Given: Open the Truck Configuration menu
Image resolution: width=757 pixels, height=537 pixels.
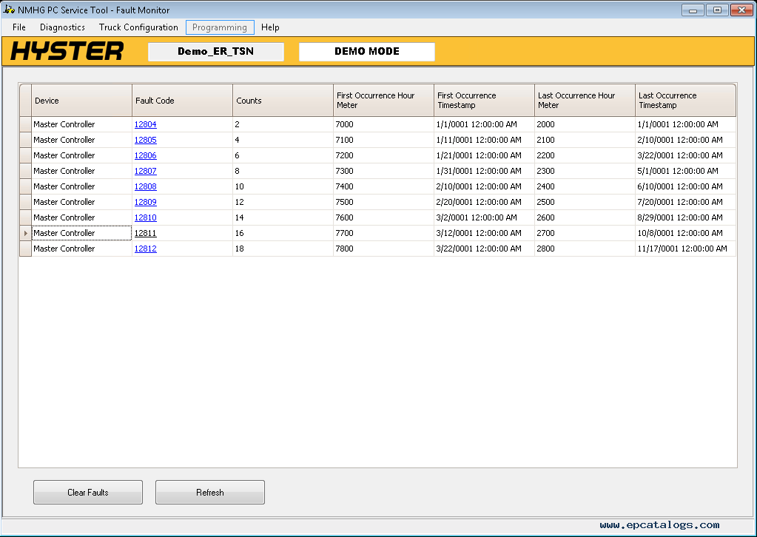Looking at the screenshot, I should coord(138,27).
